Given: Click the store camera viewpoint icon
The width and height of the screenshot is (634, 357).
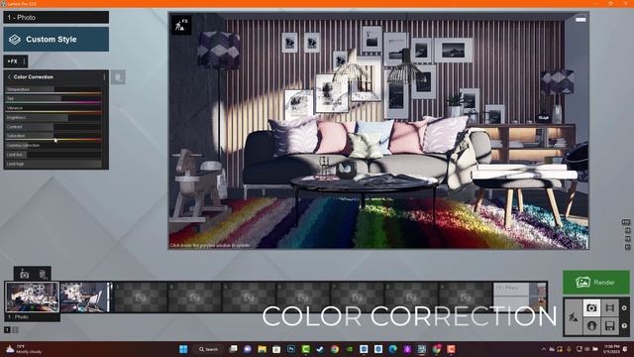Looking at the screenshot, I should [24, 274].
